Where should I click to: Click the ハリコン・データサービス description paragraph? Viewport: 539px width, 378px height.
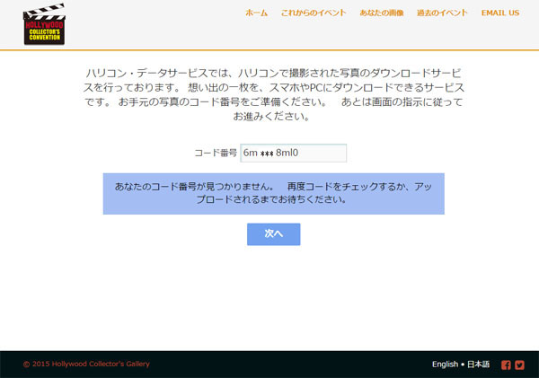274,94
